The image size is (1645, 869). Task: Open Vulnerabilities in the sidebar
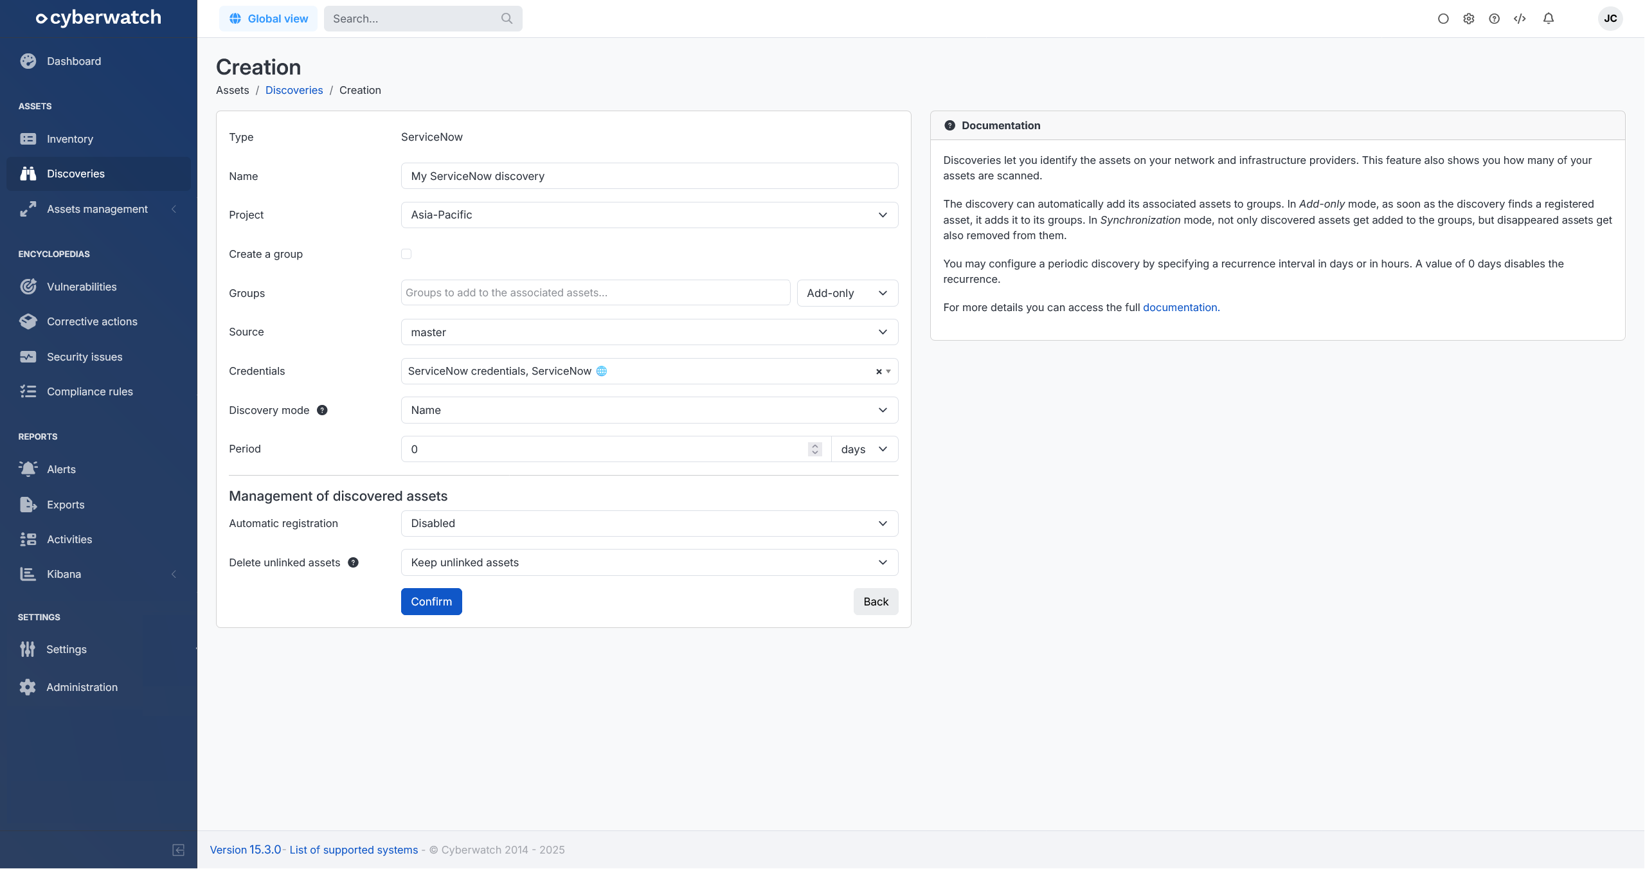tap(82, 287)
